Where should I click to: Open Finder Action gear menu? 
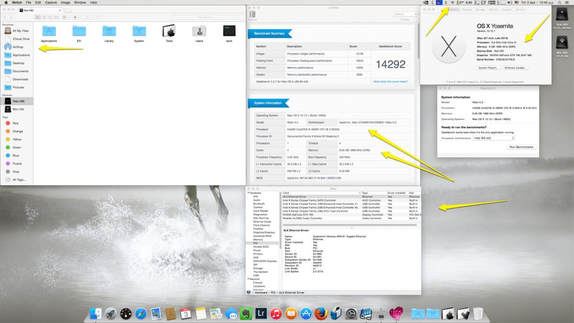click(76, 17)
